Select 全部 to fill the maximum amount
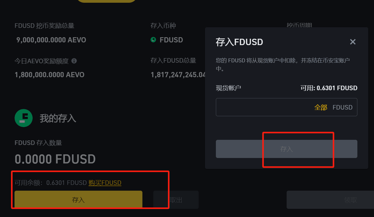Image resolution: width=374 pixels, height=217 pixels. pos(321,107)
